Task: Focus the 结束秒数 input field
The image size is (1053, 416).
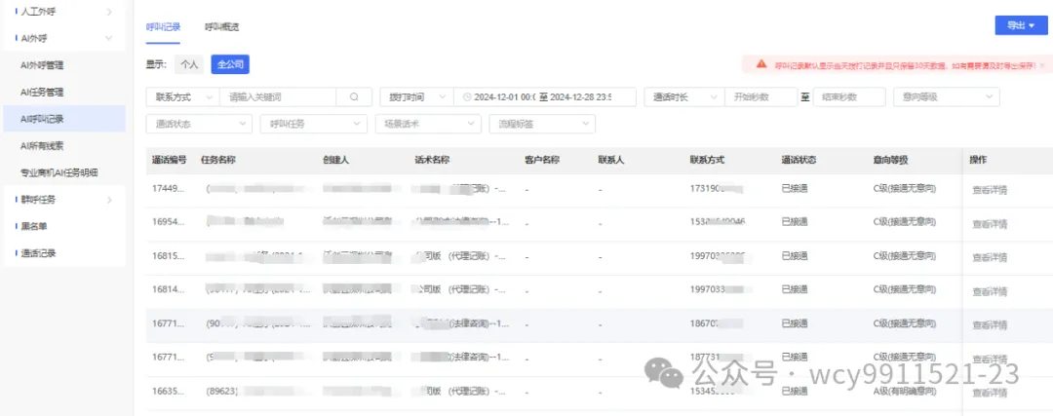Action: click(849, 97)
